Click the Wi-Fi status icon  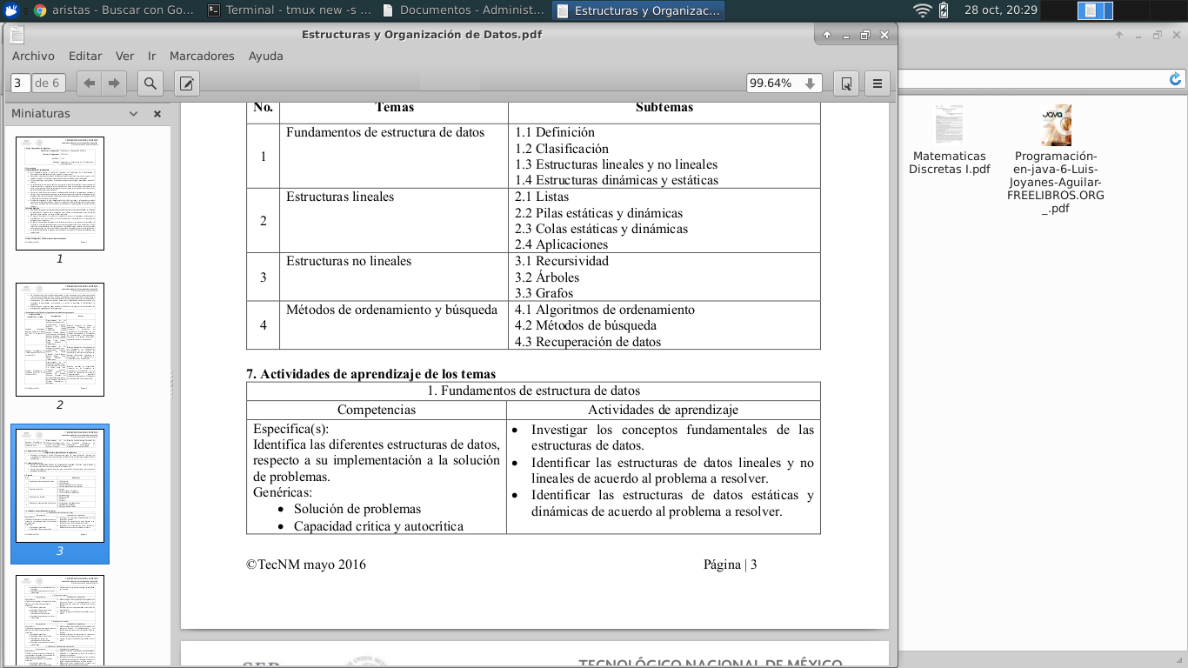click(922, 10)
